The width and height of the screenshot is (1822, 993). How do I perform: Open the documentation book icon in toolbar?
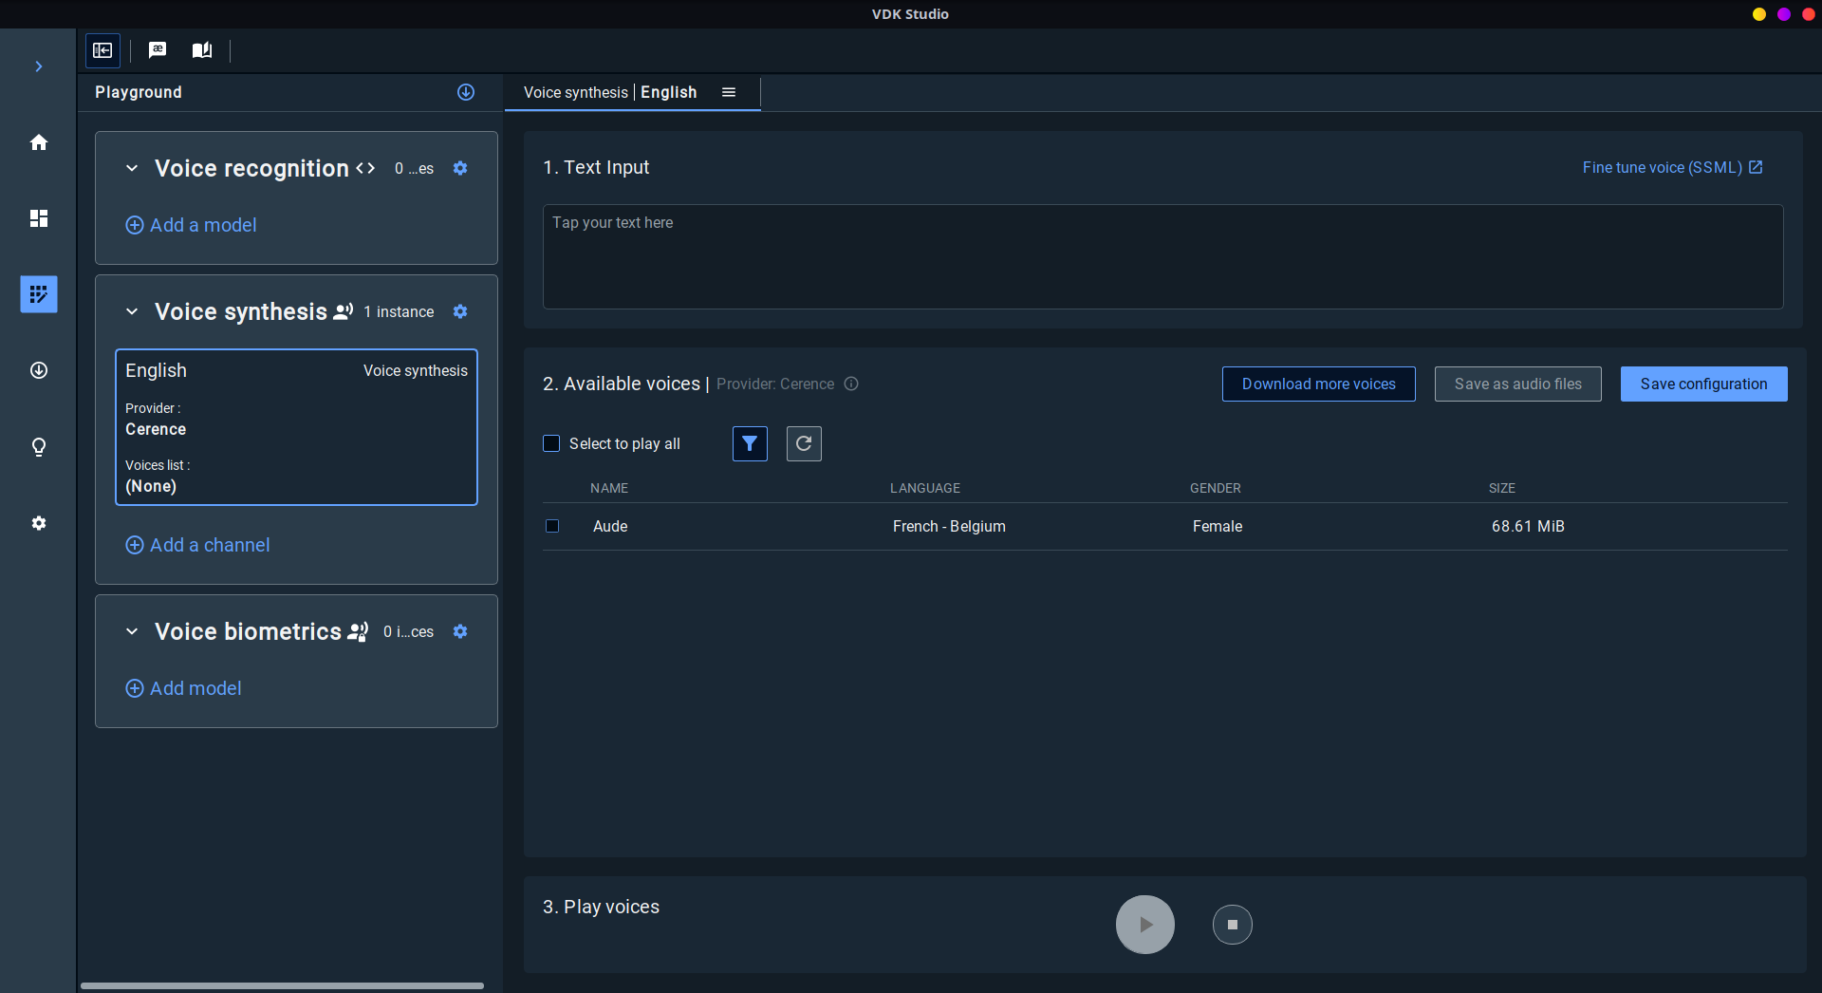click(202, 50)
